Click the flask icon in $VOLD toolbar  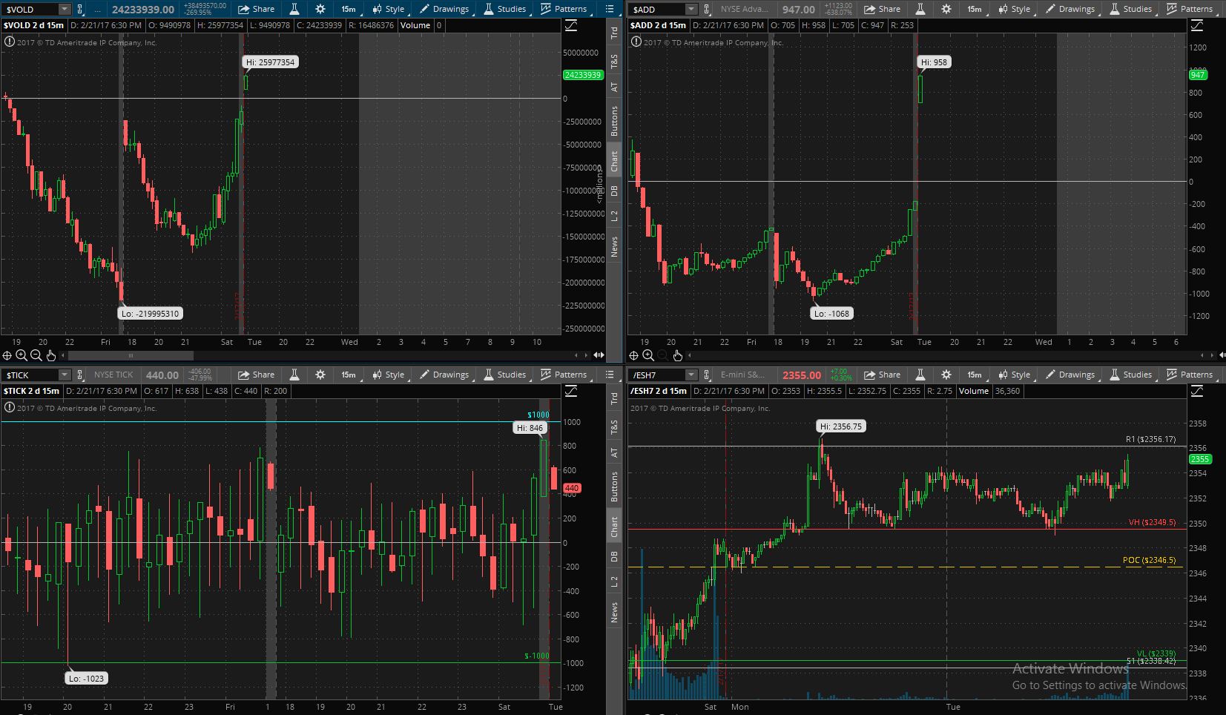tap(294, 9)
